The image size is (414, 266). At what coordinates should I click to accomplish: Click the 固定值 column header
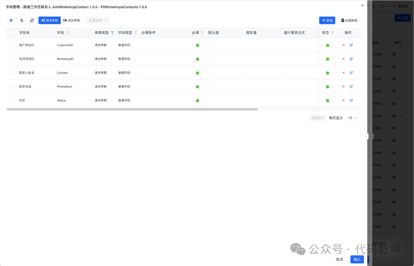click(251, 33)
